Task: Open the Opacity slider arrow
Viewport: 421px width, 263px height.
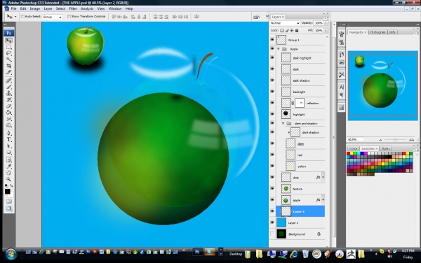Action: pos(326,23)
